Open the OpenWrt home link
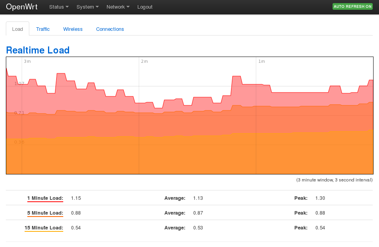Image resolution: width=379 pixels, height=247 pixels. [22, 7]
